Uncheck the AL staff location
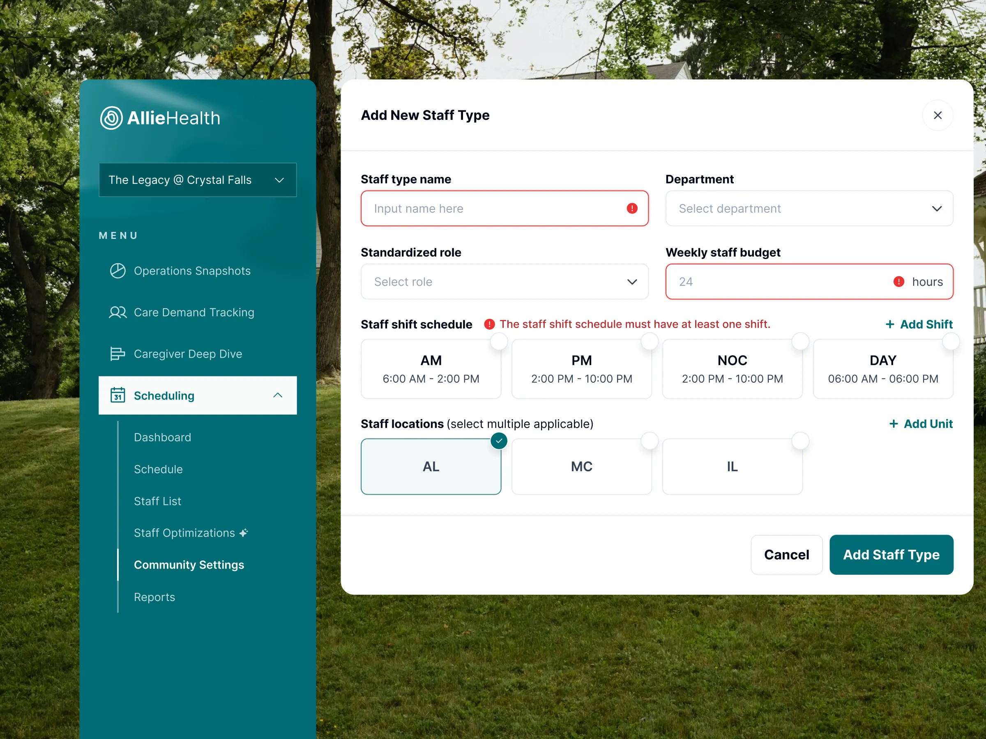Screen dimensions: 986x739 tap(499, 441)
